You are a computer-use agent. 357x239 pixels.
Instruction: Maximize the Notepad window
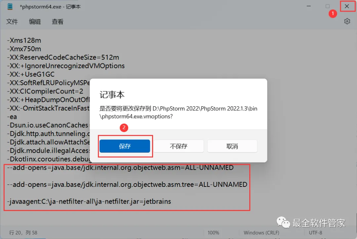(x=327, y=6)
